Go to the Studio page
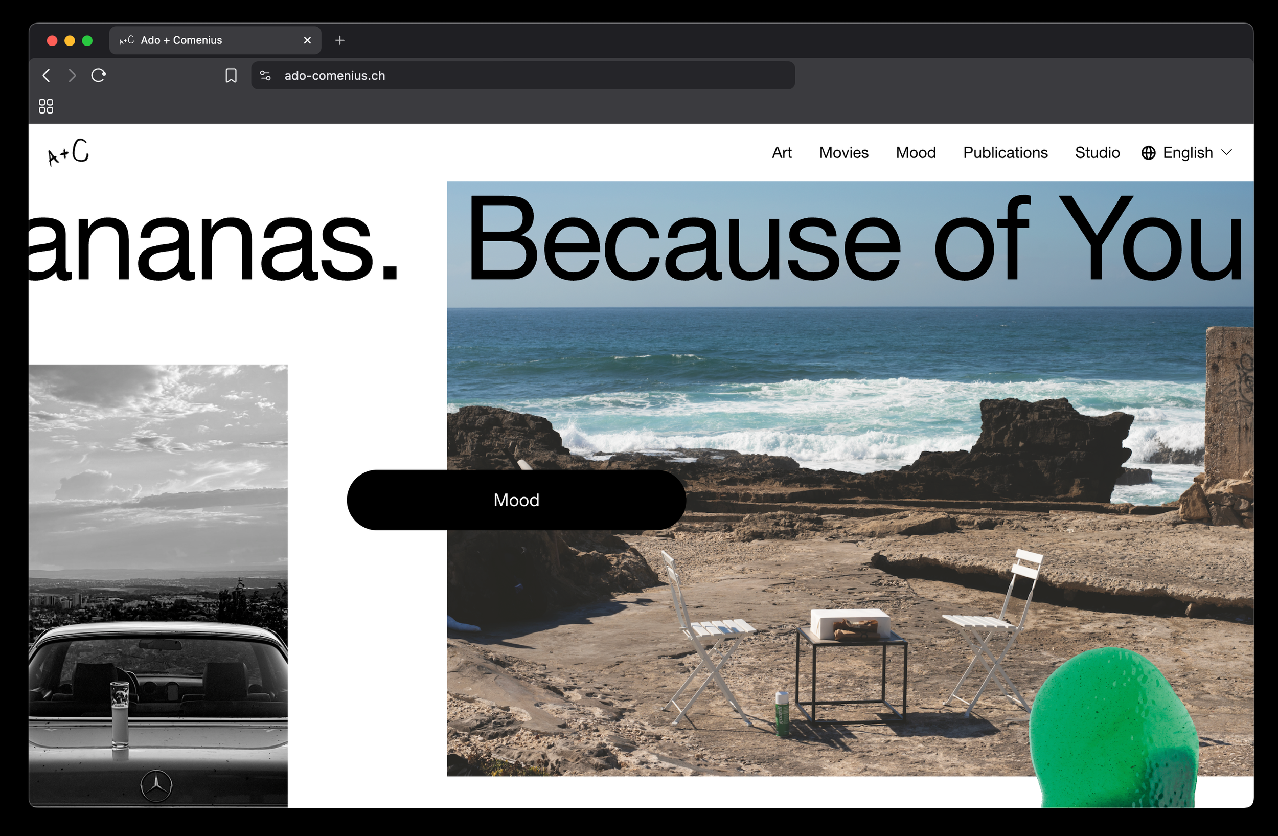The image size is (1278, 836). click(1097, 153)
